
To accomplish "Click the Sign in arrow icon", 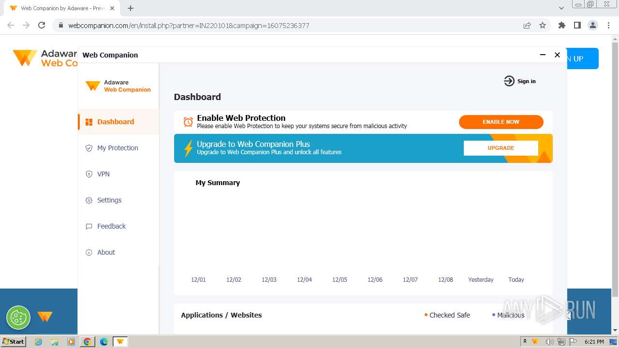I will pos(509,81).
